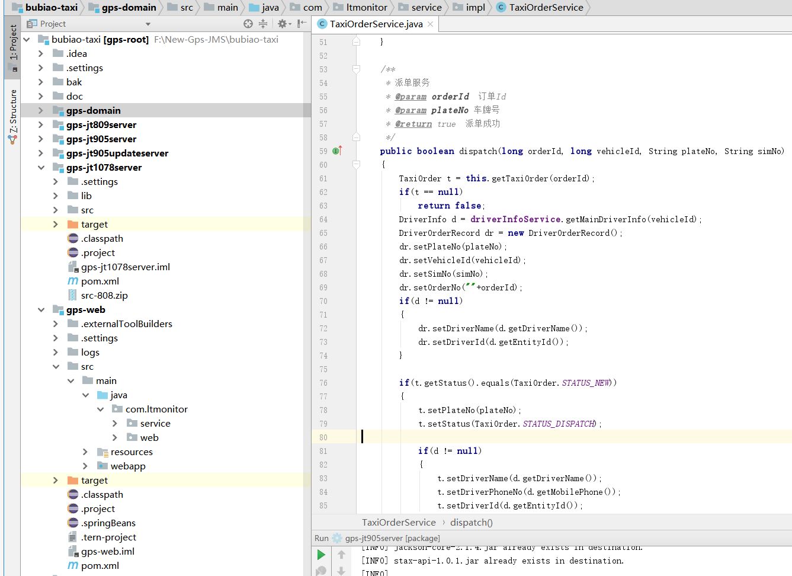The height and width of the screenshot is (576, 792).
Task: Click the collapse all icon in Project panel
Action: point(263,24)
